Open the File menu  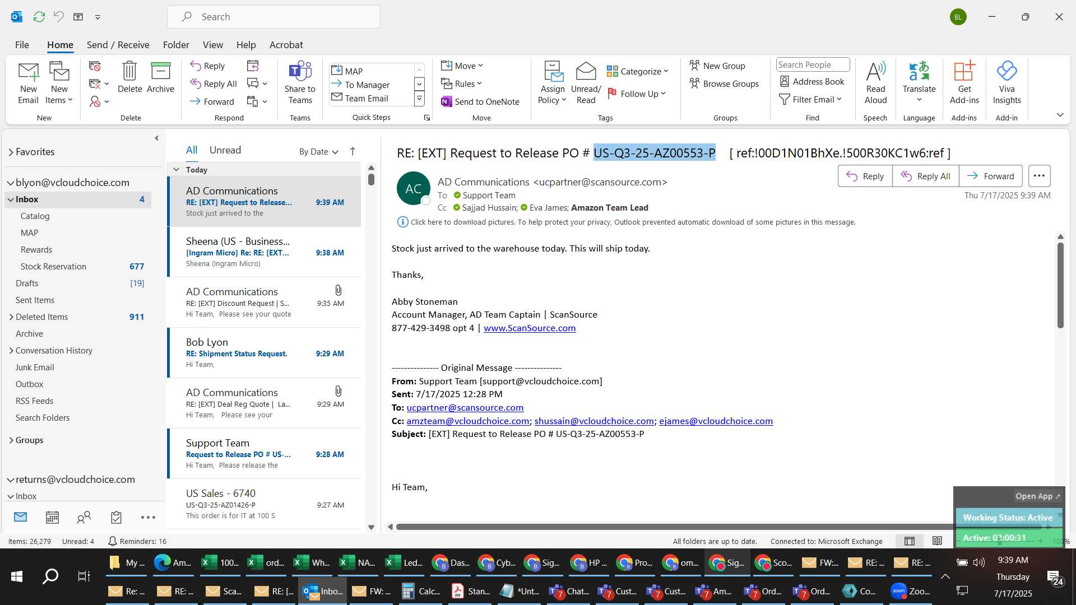tap(22, 45)
